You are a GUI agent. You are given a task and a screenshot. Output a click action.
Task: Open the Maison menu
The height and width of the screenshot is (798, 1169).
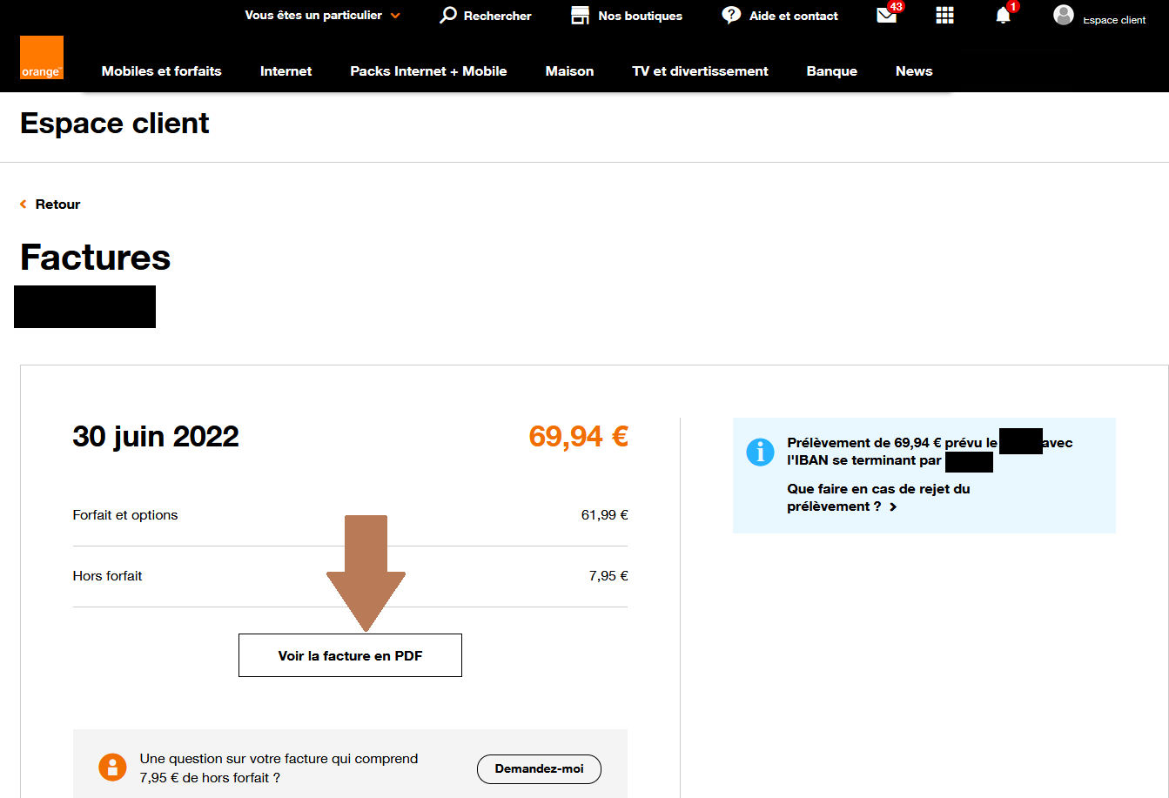point(569,71)
